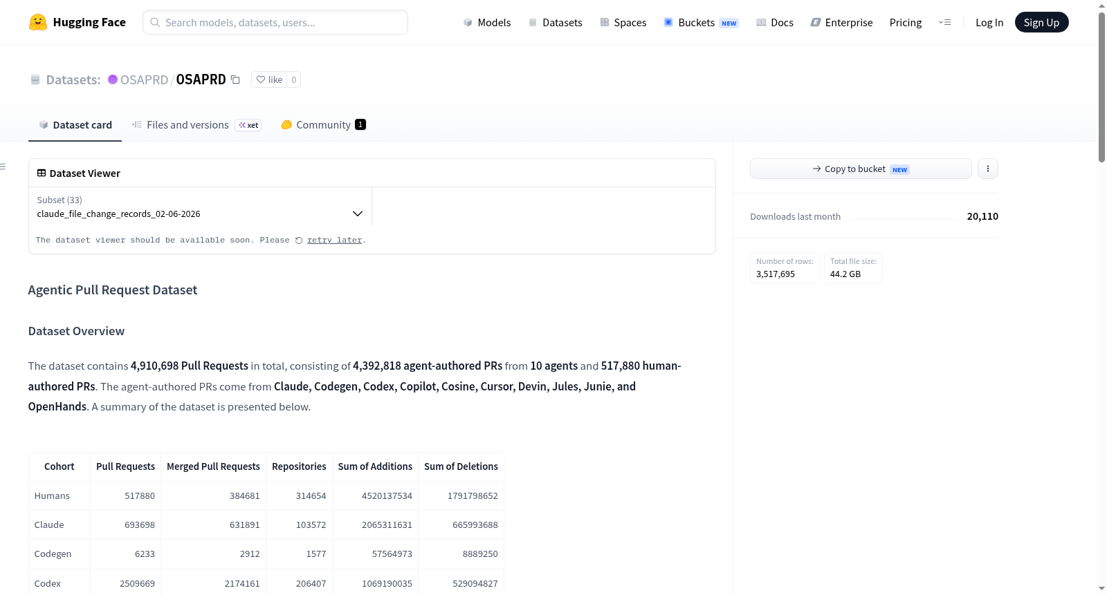Switch to the Community tab
Image resolution: width=1107 pixels, height=595 pixels.
[323, 124]
